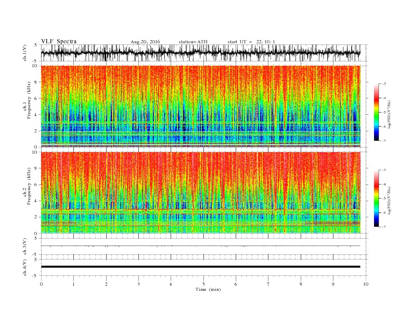
Task: Click the 'ch.4(V)' axis label
Action: pos(25,267)
